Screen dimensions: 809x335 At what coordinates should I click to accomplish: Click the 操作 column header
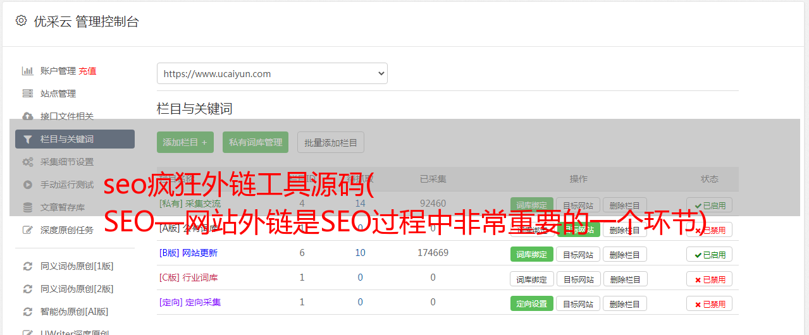pyautogui.click(x=578, y=179)
